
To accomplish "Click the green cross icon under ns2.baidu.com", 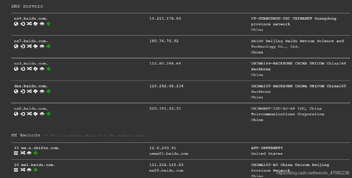I will [x=49, y=114].
